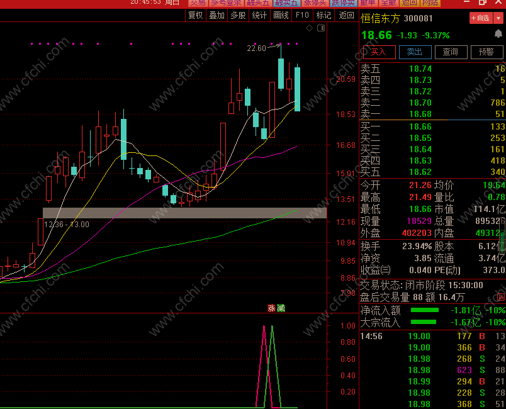Click 返回 in the chart toolbar
This screenshot has height=409, width=506.
point(346,15)
